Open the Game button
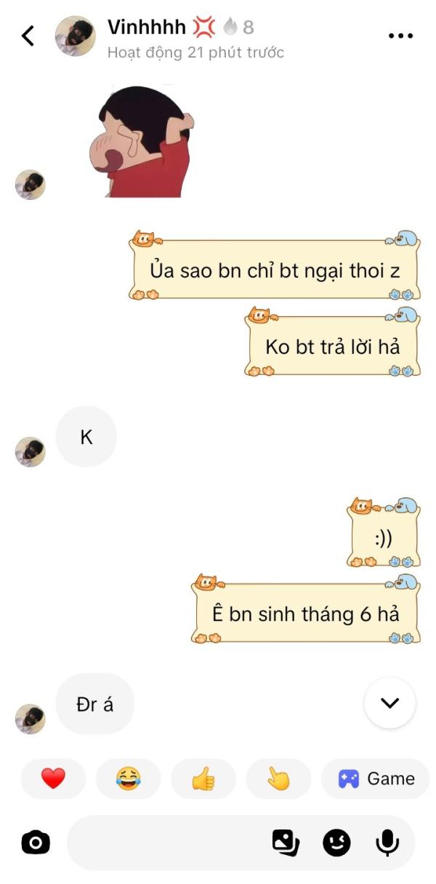 point(376,779)
